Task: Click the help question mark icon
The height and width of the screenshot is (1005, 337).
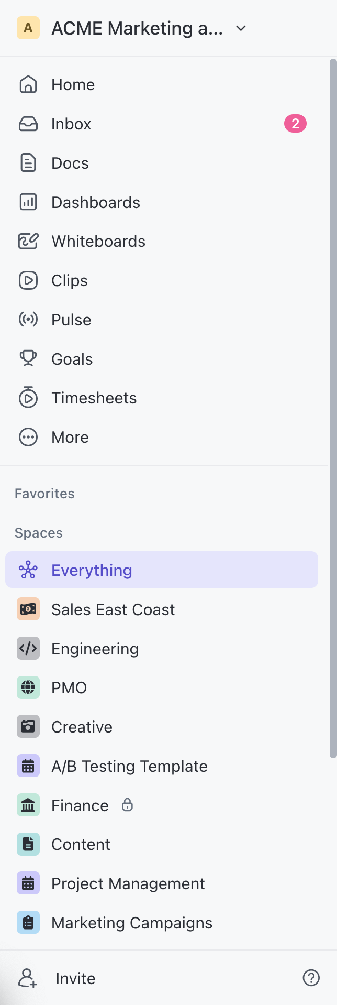Action: point(311,977)
